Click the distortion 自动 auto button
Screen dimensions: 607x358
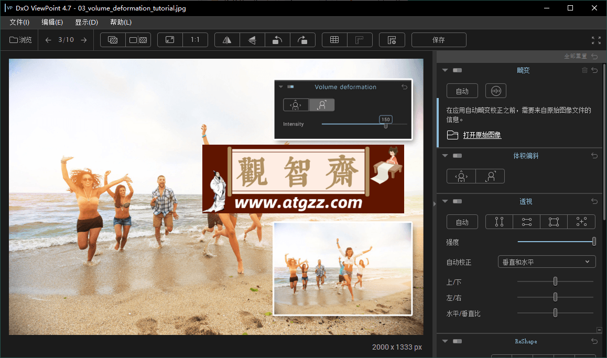pos(462,91)
